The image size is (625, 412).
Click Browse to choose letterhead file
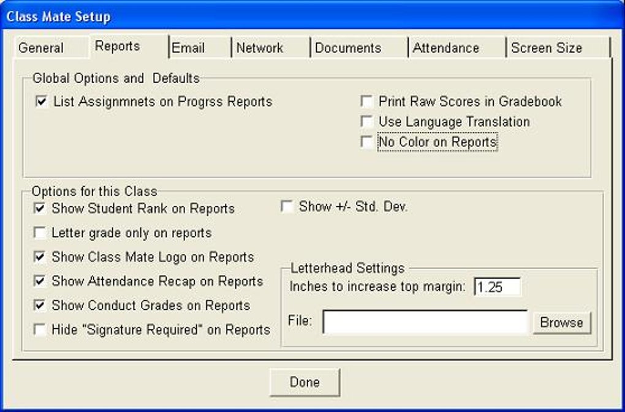pos(562,323)
